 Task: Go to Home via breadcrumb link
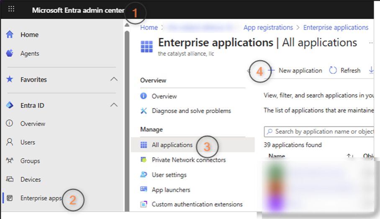tap(149, 28)
